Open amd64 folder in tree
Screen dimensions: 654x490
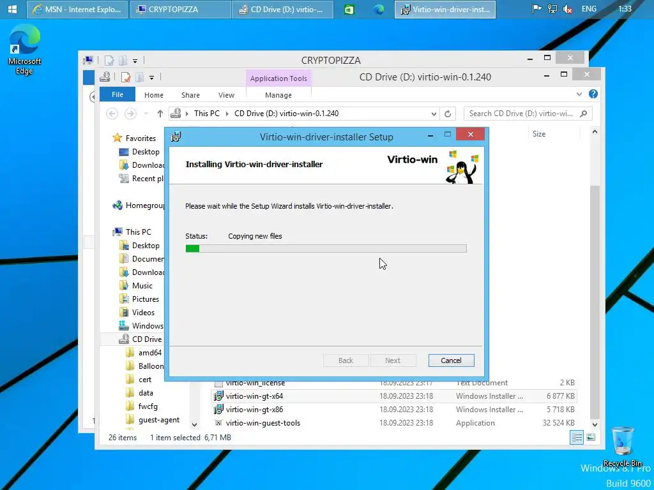[x=149, y=352]
